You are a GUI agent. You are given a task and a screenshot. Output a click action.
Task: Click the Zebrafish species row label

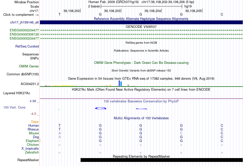coord(32,152)
